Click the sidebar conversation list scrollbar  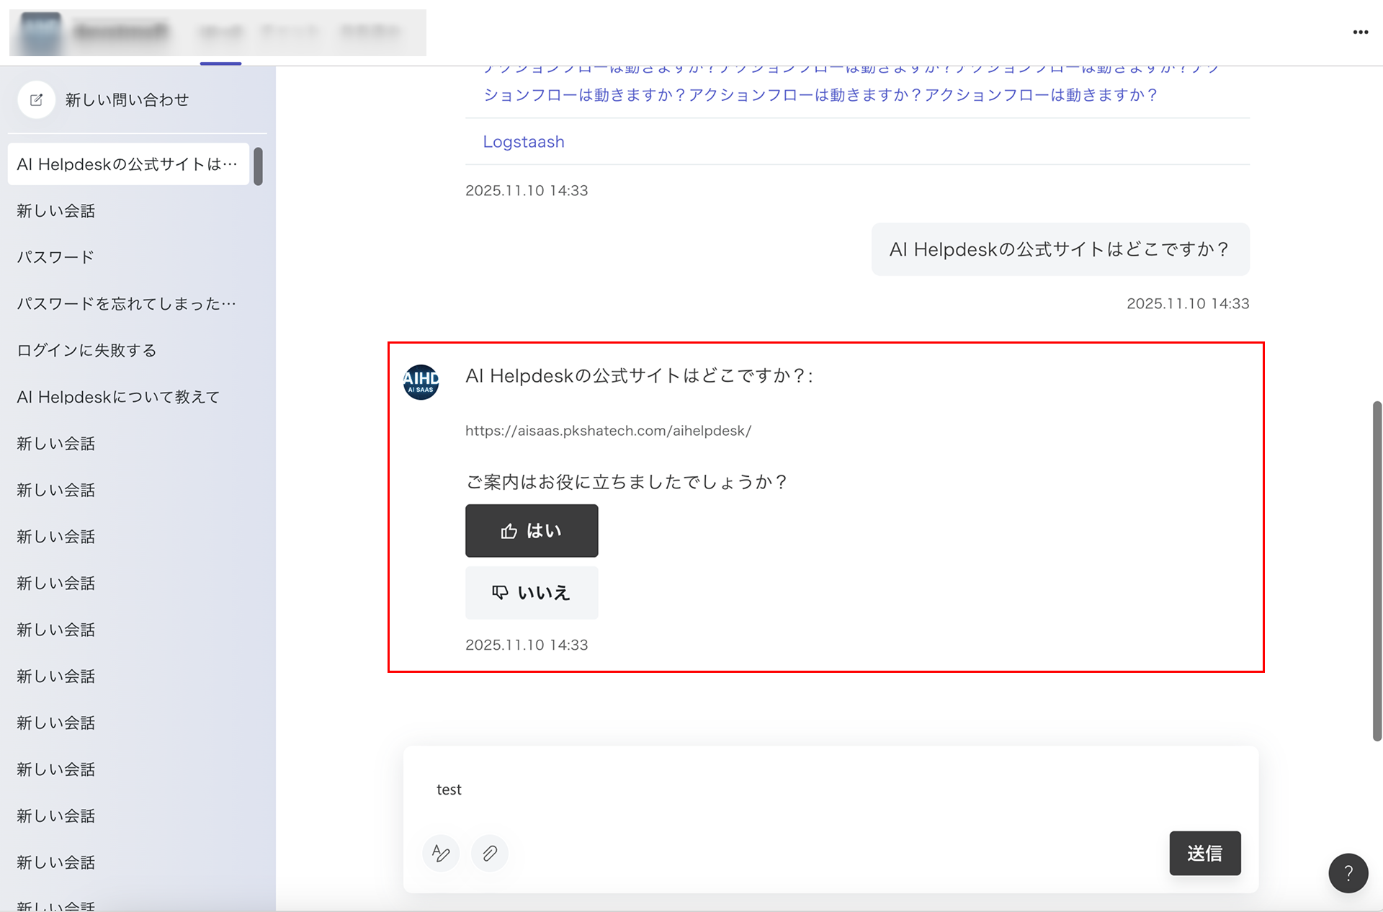pyautogui.click(x=258, y=166)
